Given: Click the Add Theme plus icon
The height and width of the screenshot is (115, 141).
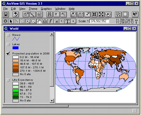Looking at the screenshot, I should 16,14.
